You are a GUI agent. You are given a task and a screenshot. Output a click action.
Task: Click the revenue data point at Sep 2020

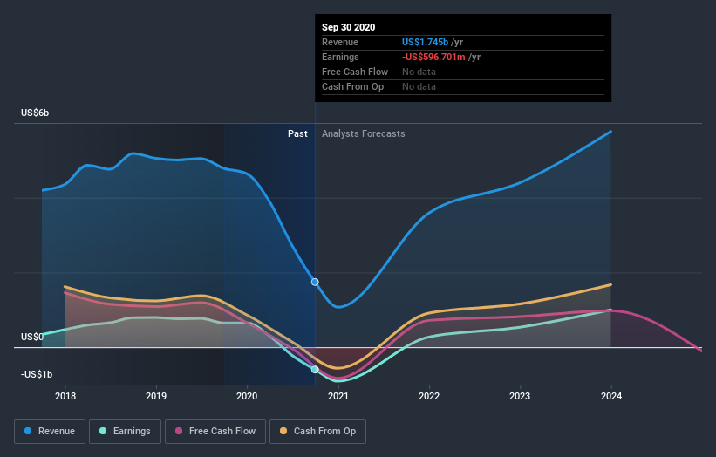coord(315,283)
